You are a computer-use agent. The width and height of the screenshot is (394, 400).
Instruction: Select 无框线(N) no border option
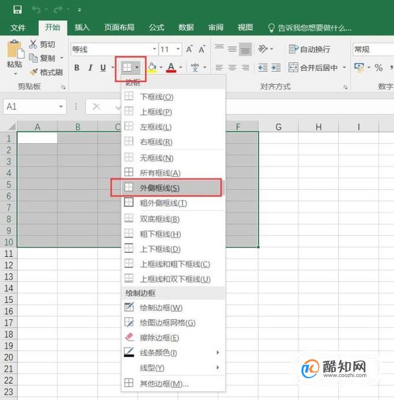[173, 158]
